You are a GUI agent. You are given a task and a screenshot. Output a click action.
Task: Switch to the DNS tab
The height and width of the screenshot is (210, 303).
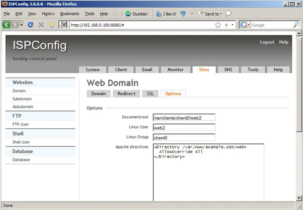click(x=228, y=69)
